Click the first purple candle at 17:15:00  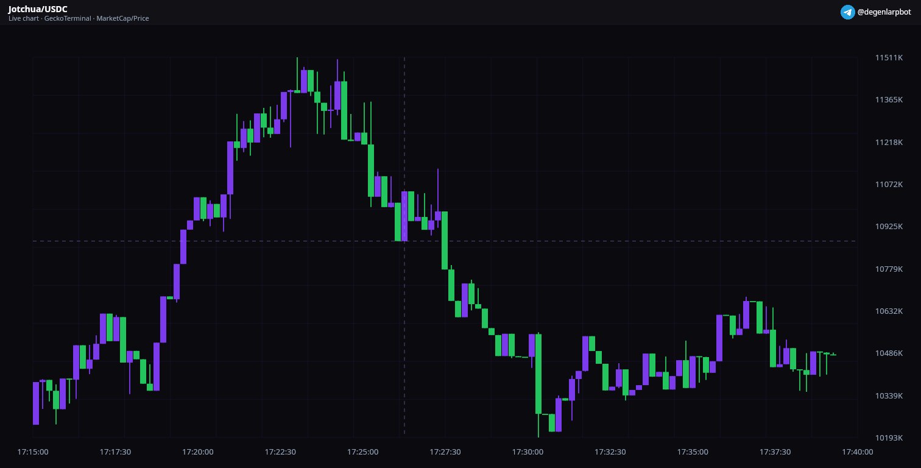point(36,403)
